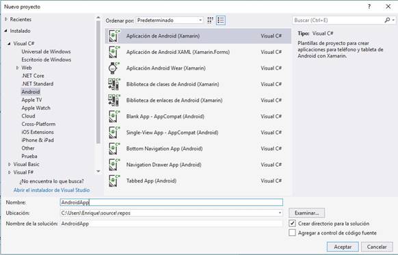
Task: Select the iPhone & iPad category
Action: tap(38, 140)
